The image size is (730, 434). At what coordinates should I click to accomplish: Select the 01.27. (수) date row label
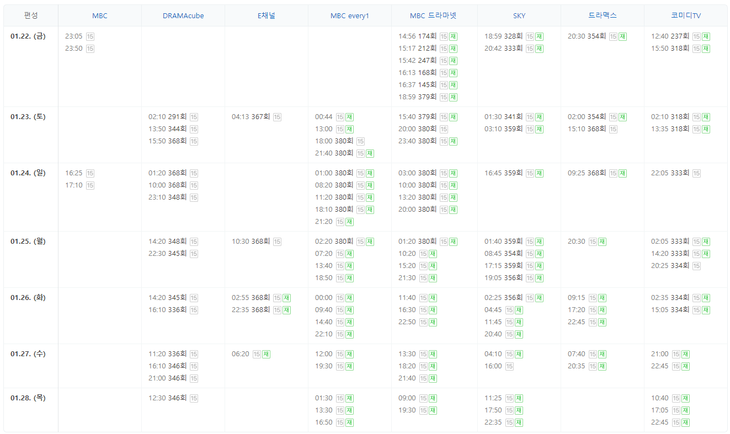tap(28, 354)
